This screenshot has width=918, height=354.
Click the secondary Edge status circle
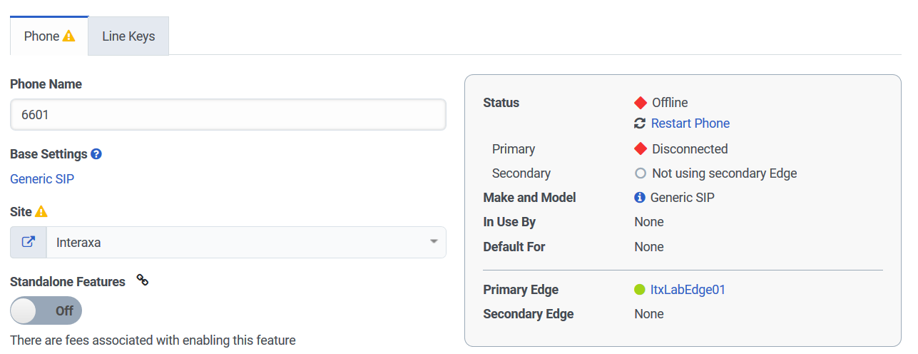point(641,173)
